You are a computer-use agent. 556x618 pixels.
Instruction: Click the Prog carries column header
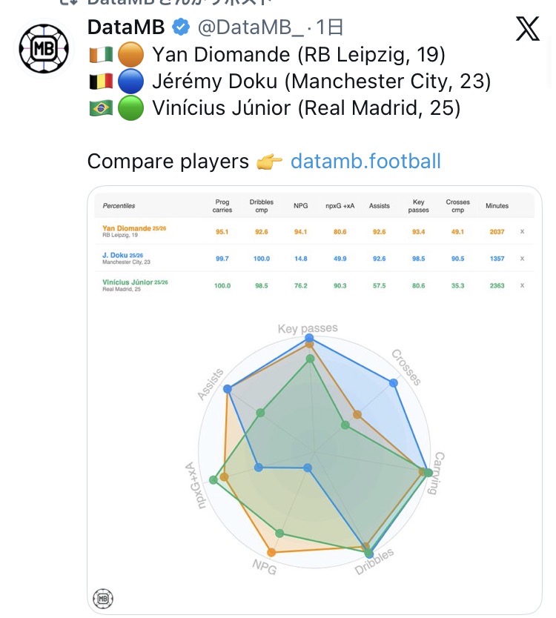point(222,205)
